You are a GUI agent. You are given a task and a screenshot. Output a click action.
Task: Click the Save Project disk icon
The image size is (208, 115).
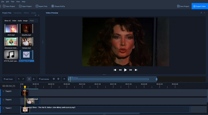click(x=178, y=6)
